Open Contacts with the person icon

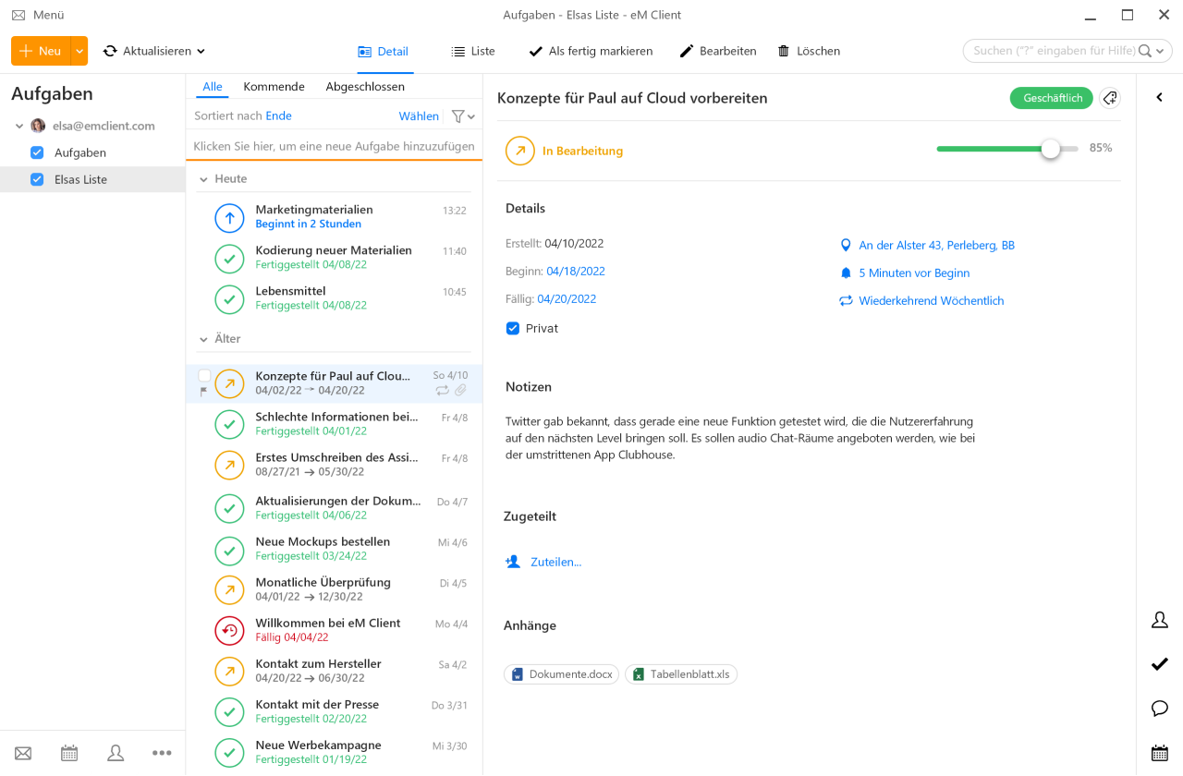[x=115, y=753]
